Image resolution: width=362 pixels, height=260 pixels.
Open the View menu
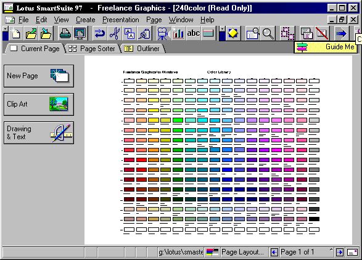pyautogui.click(x=62, y=20)
